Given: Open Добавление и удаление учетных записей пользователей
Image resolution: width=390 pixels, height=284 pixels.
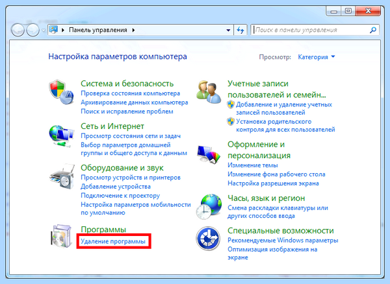Looking at the screenshot, I should (x=284, y=108).
